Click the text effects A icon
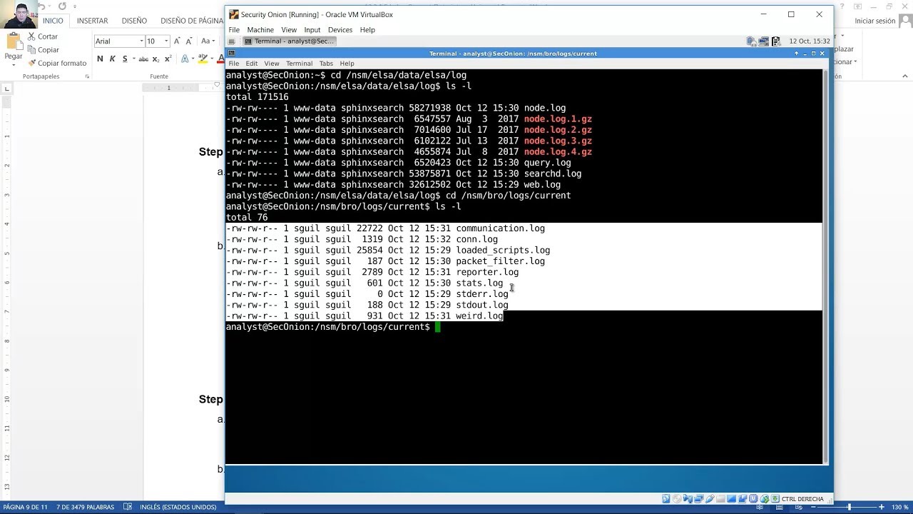 [185, 59]
